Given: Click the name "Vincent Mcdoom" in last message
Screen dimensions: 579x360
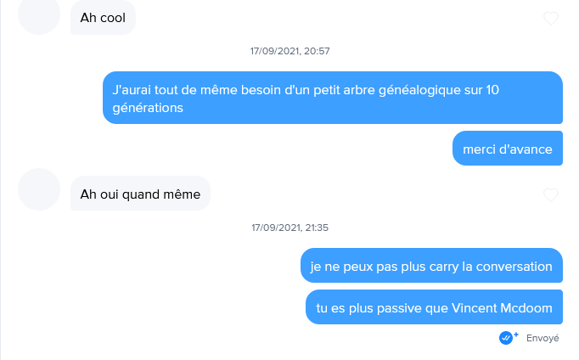Looking at the screenshot, I should pos(502,308).
